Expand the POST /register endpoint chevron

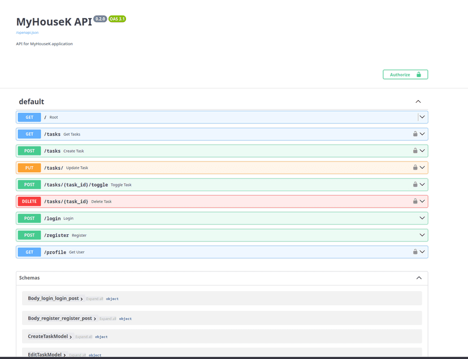pos(422,235)
